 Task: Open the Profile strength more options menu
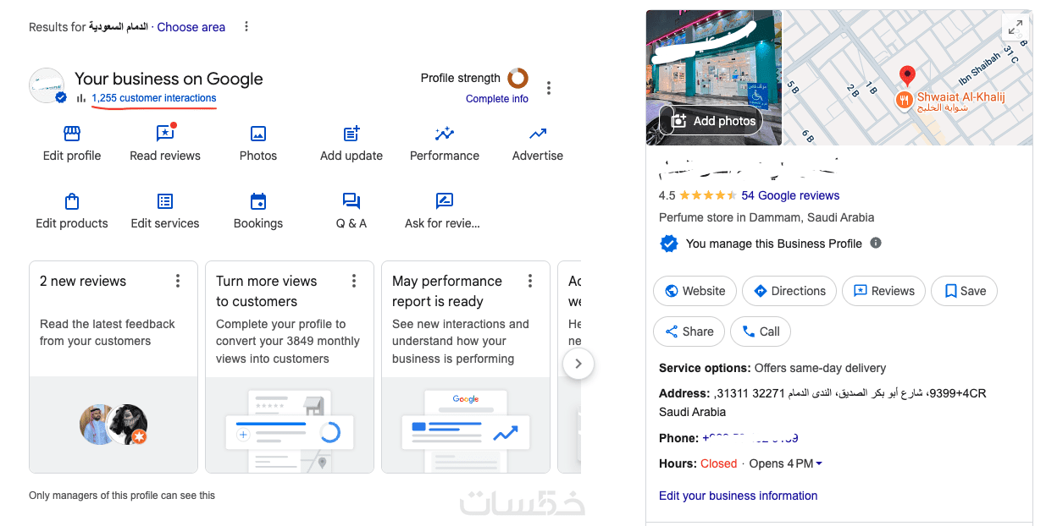pyautogui.click(x=549, y=88)
